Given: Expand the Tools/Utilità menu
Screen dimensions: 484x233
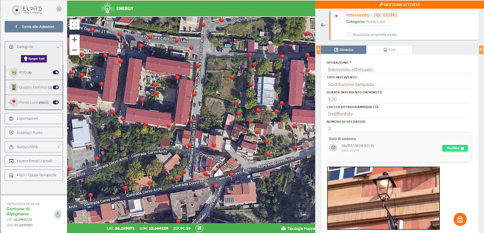Looking at the screenshot, I should [34, 147].
